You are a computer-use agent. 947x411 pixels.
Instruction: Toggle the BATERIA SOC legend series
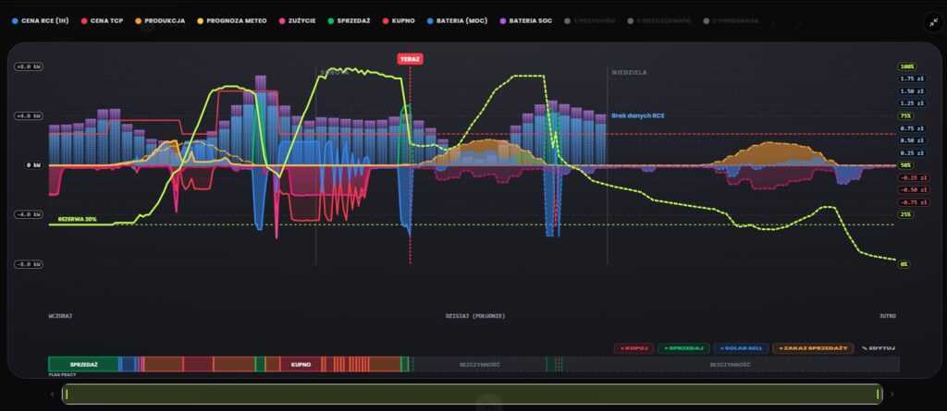526,20
